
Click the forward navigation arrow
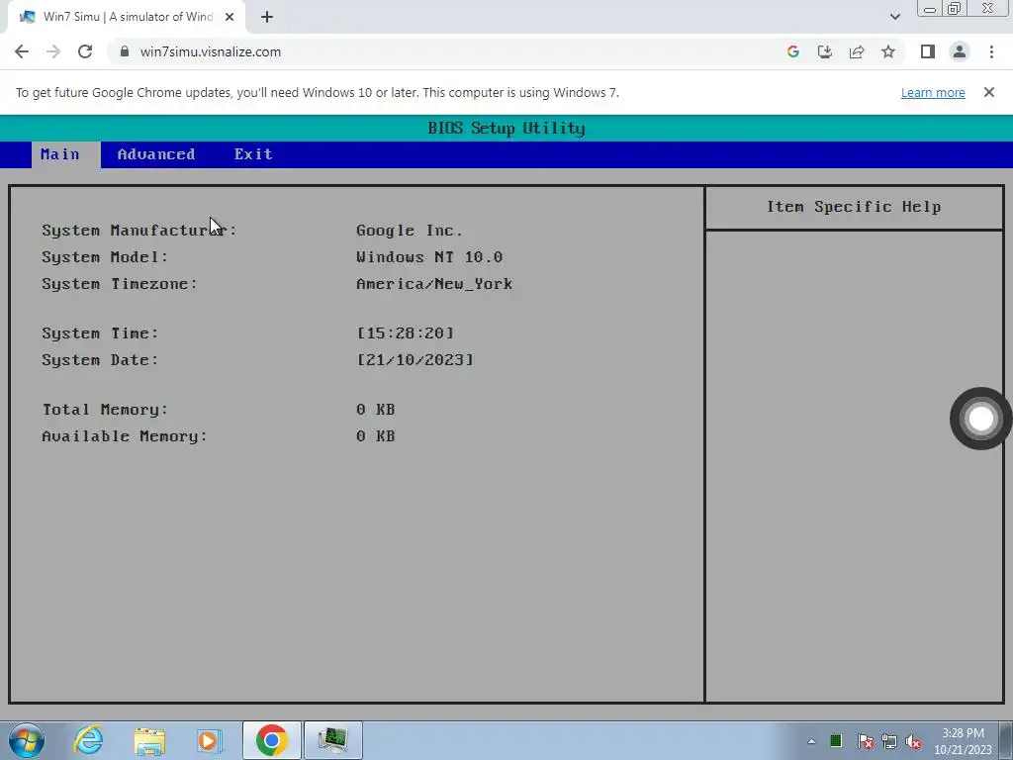53,51
